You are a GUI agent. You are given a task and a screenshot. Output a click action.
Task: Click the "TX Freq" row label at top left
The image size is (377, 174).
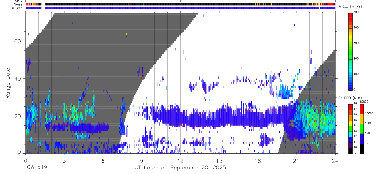17,8
